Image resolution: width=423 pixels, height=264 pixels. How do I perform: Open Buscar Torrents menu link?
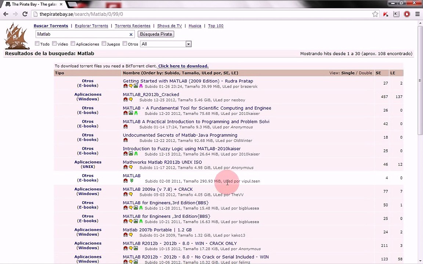(x=51, y=26)
